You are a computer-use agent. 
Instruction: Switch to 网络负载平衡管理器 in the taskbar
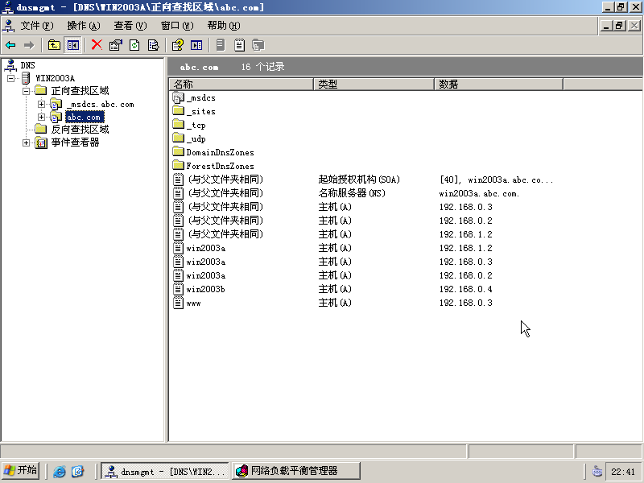(x=295, y=470)
